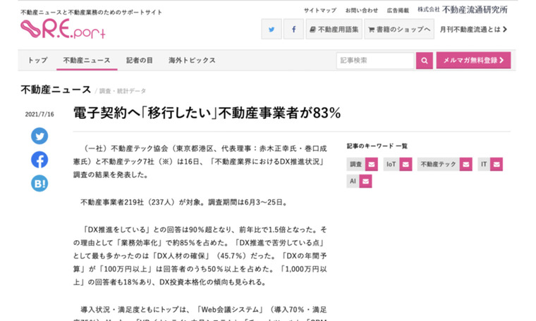The image size is (536, 321).
Task: Go to 海外トピックス tab
Action: click(192, 61)
